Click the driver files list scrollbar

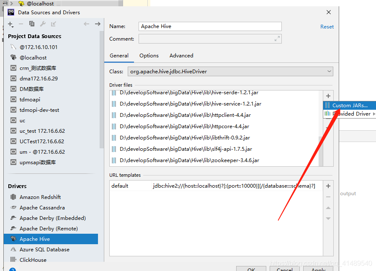[x=321, y=151]
